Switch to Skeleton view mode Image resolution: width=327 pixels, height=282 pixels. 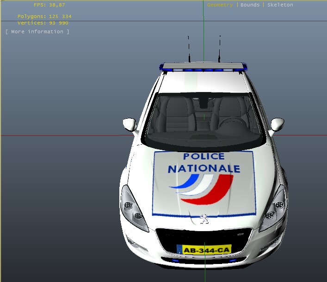click(x=280, y=5)
